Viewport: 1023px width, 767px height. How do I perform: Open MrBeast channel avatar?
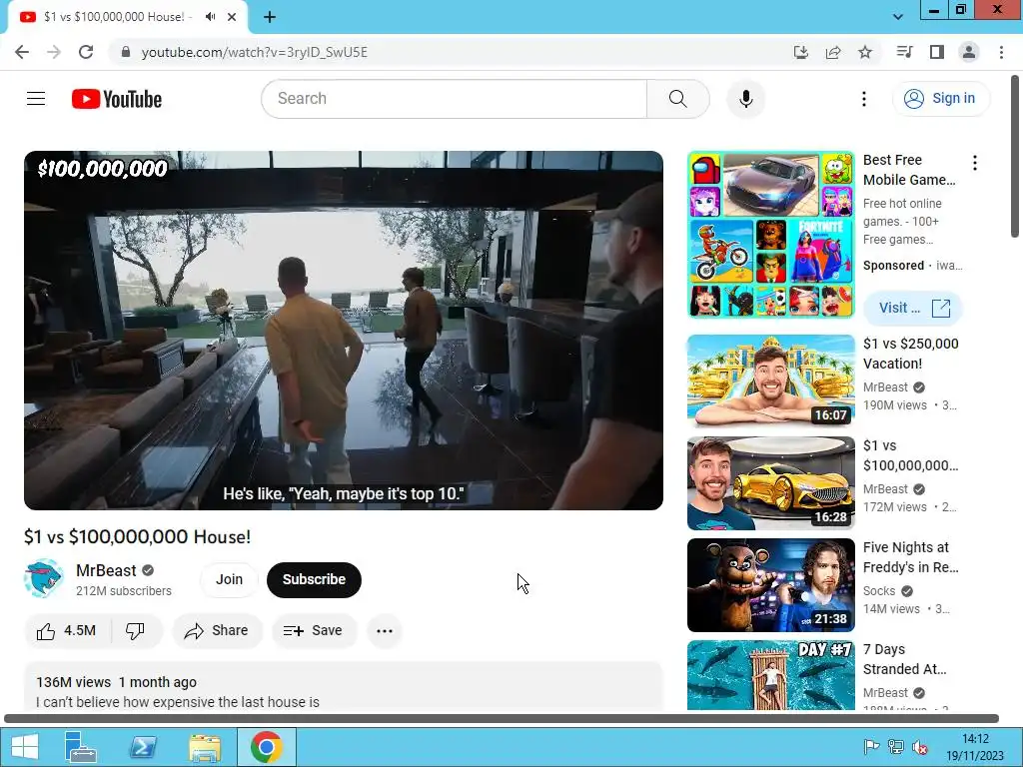(x=44, y=578)
